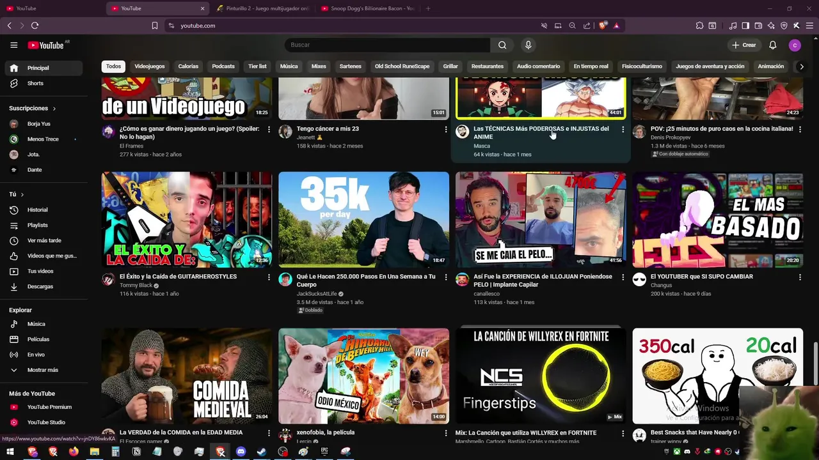
Task: Open YouTube Premium link
Action: [x=44, y=407]
